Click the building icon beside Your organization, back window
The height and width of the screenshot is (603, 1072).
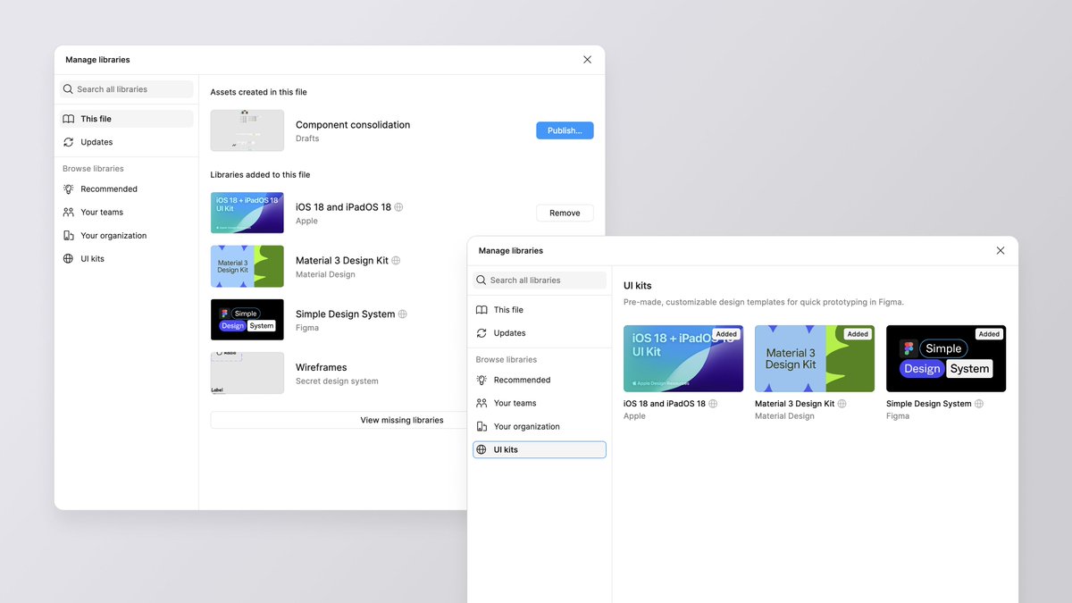pos(68,236)
